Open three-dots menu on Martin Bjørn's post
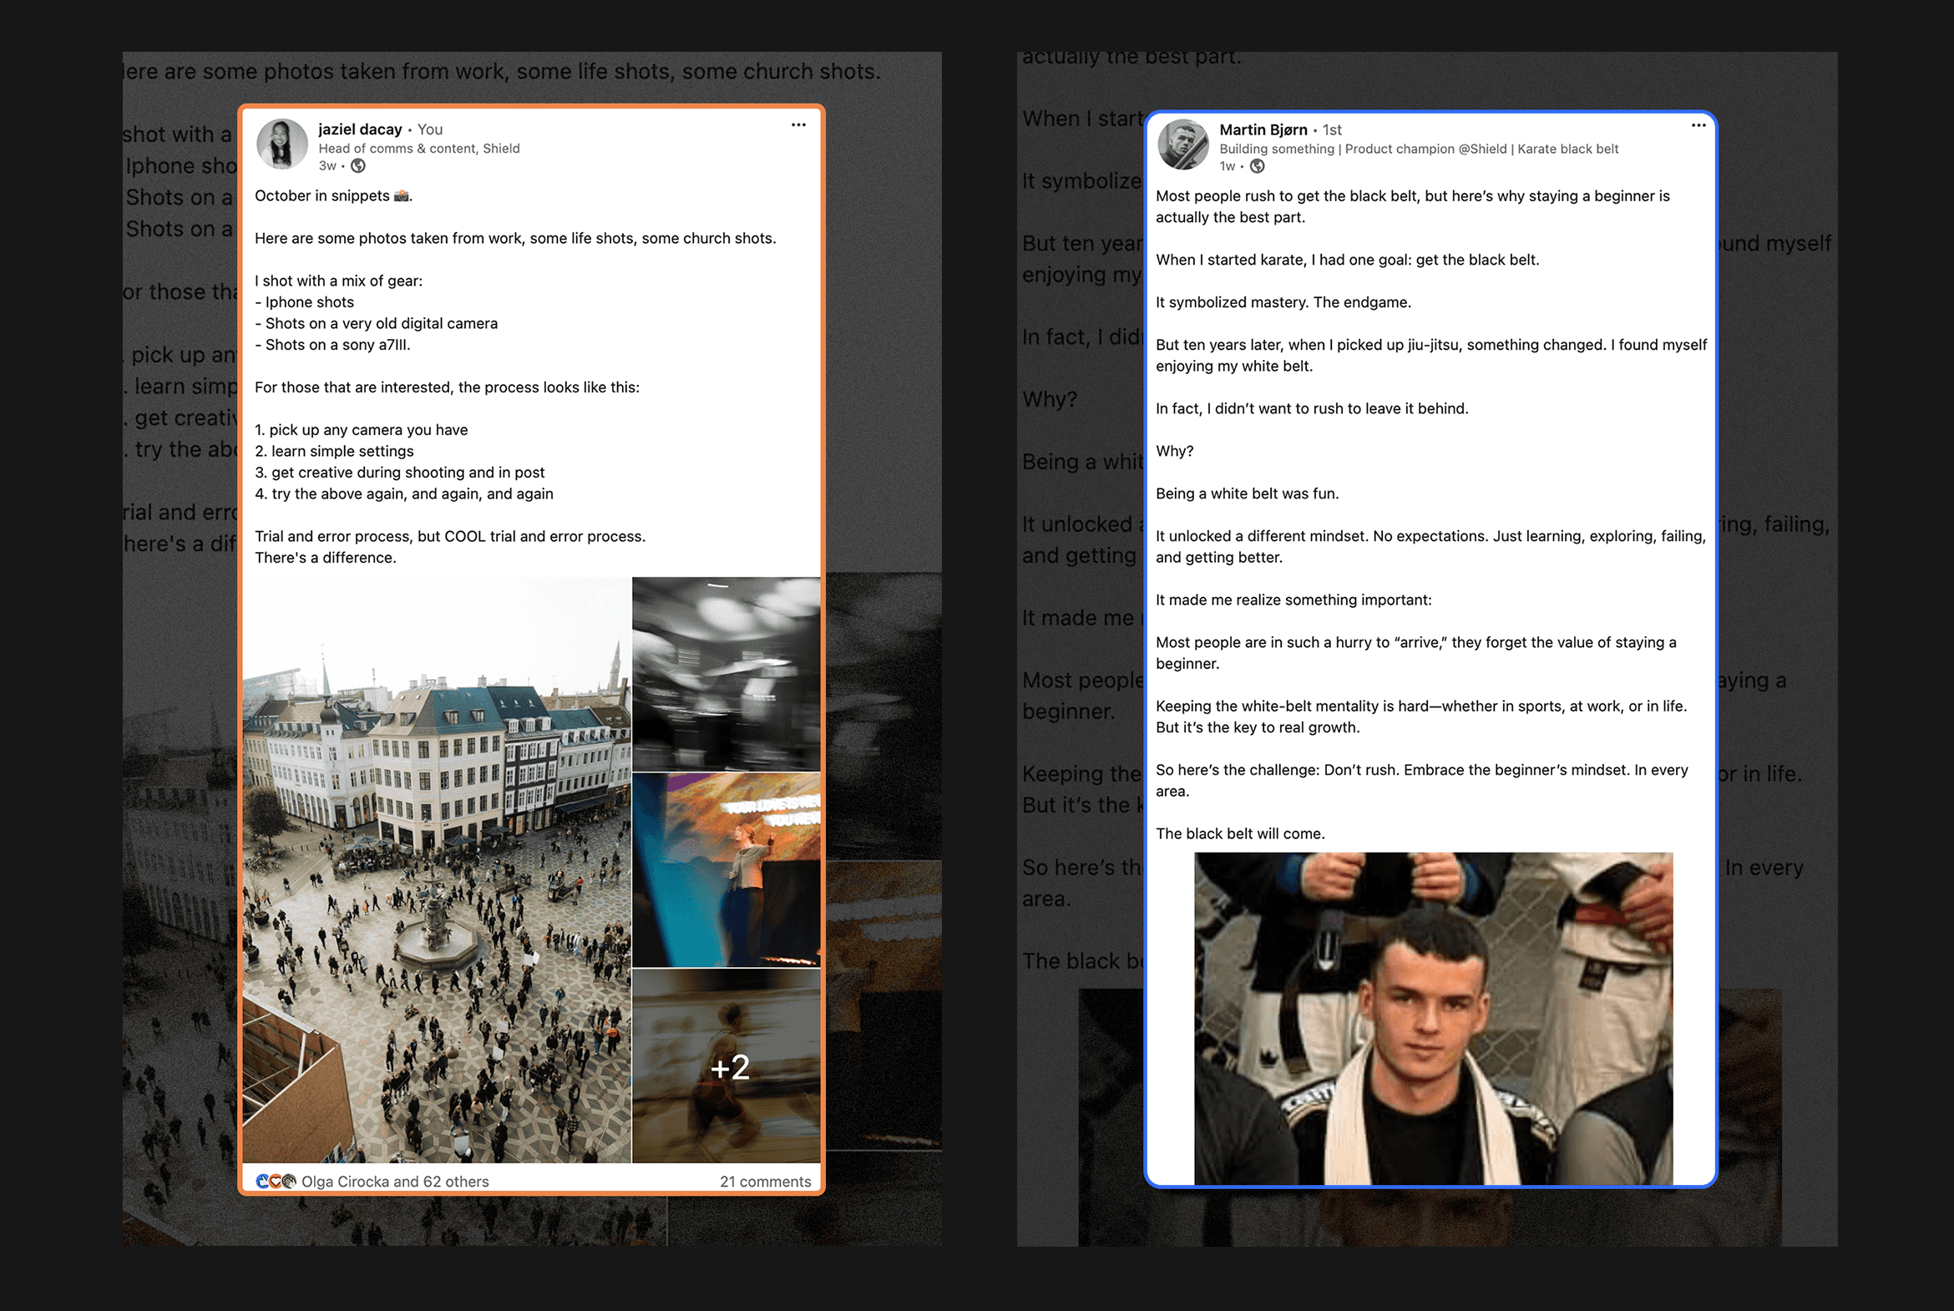Image resolution: width=1954 pixels, height=1311 pixels. [1698, 126]
